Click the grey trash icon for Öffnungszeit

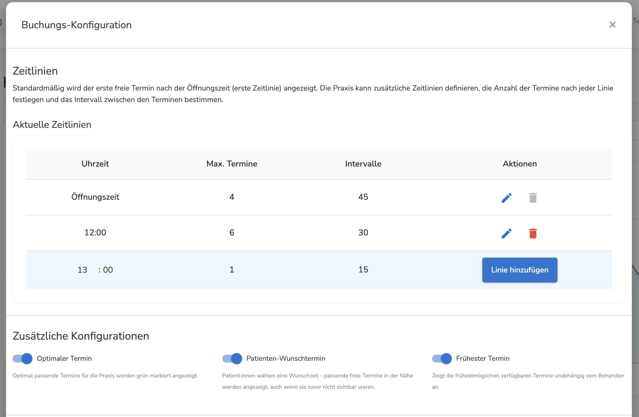(x=533, y=198)
